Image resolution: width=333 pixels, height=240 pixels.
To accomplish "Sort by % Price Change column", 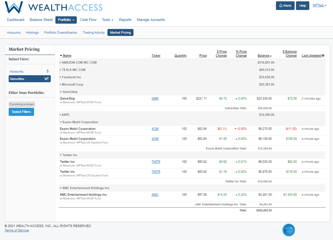I will [241, 54].
